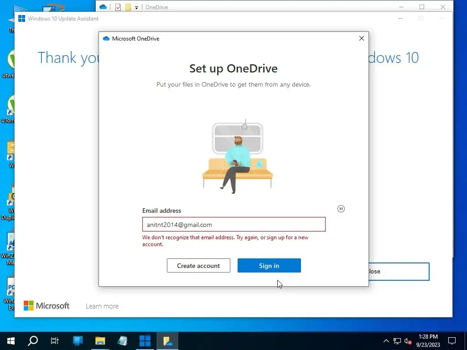Open Learn more link in Update Assistant

pyautogui.click(x=102, y=306)
